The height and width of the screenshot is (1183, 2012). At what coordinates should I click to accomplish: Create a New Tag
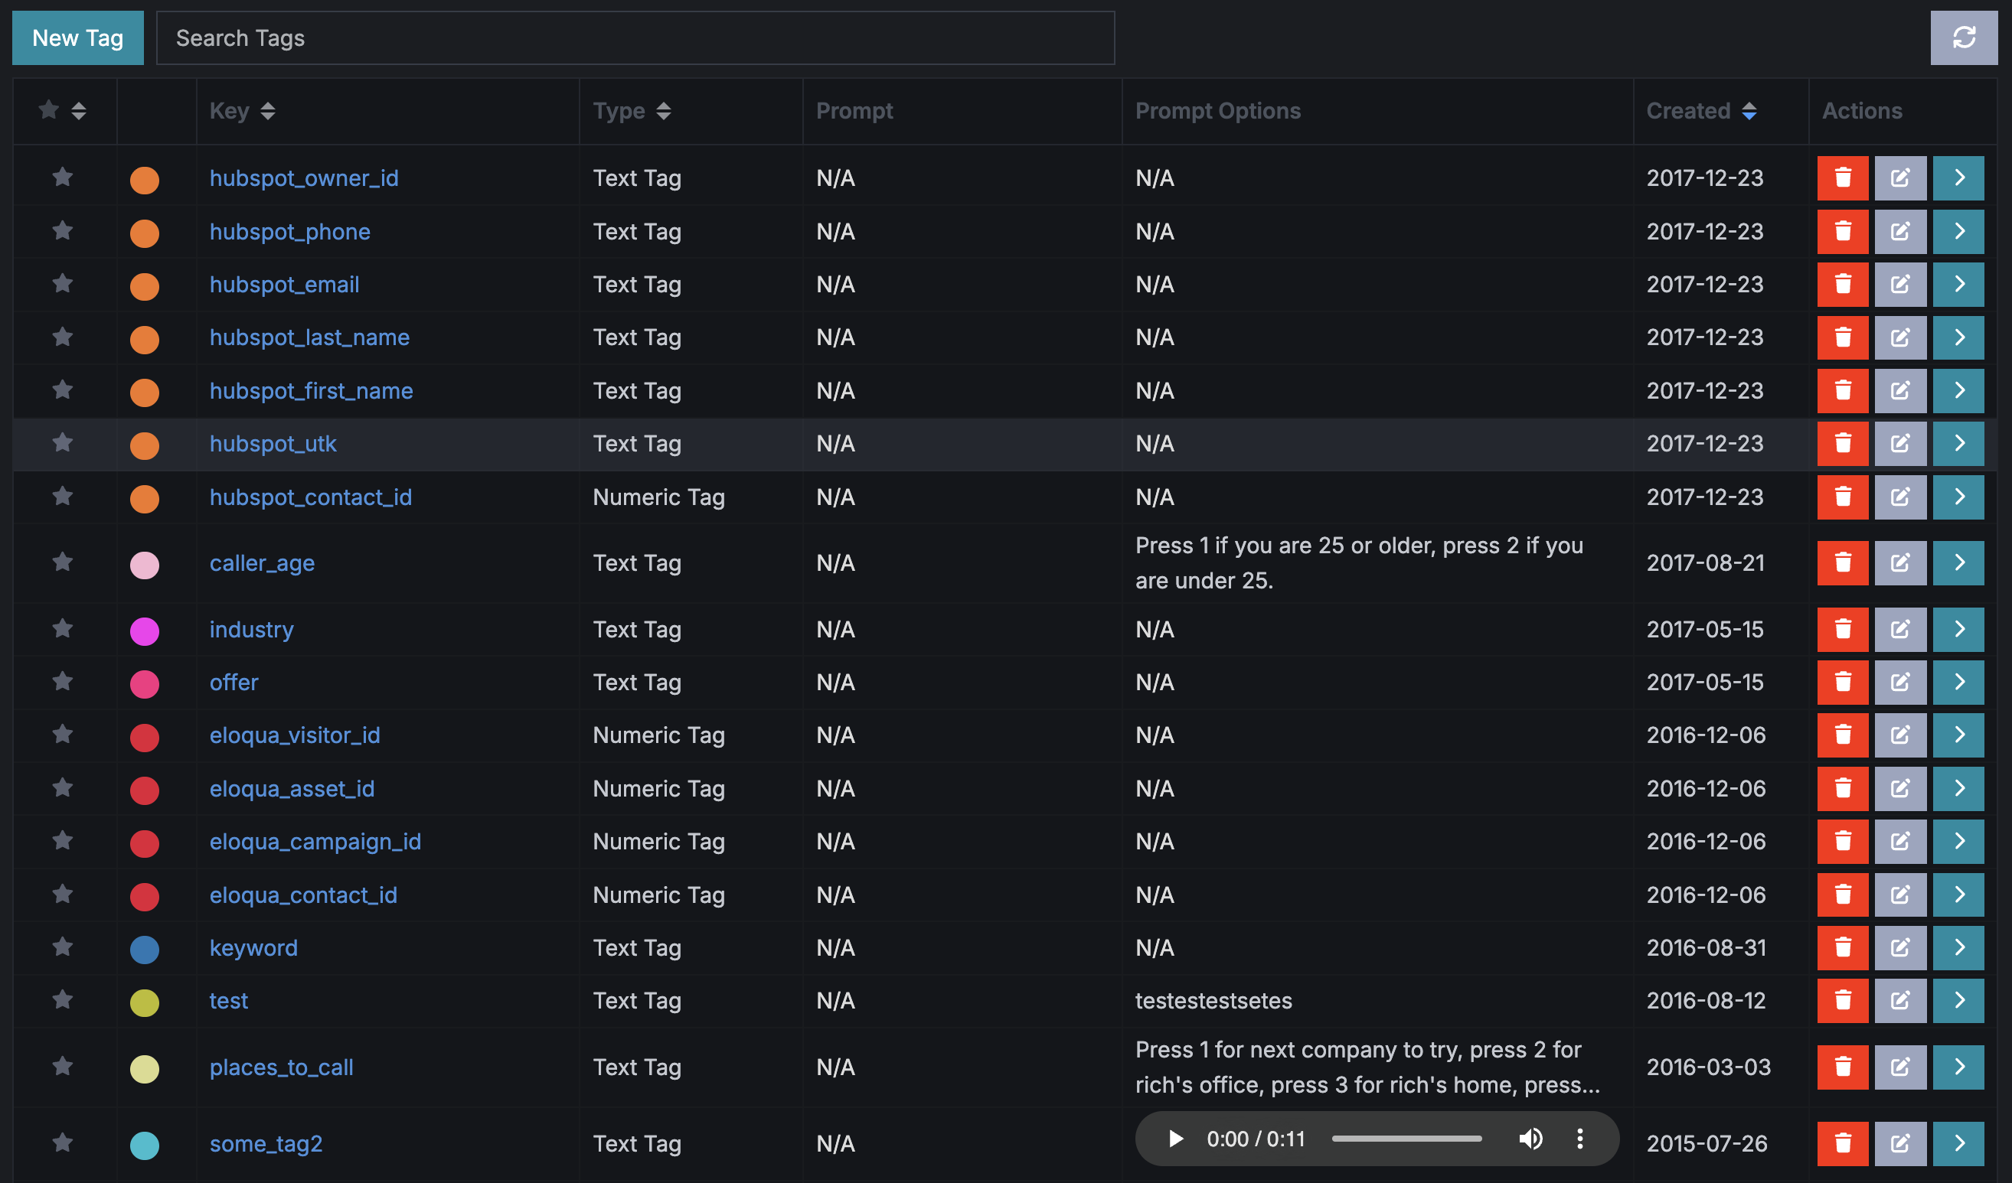click(77, 37)
